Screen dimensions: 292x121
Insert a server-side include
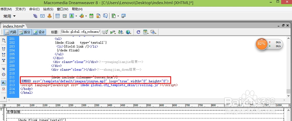click(98, 16)
